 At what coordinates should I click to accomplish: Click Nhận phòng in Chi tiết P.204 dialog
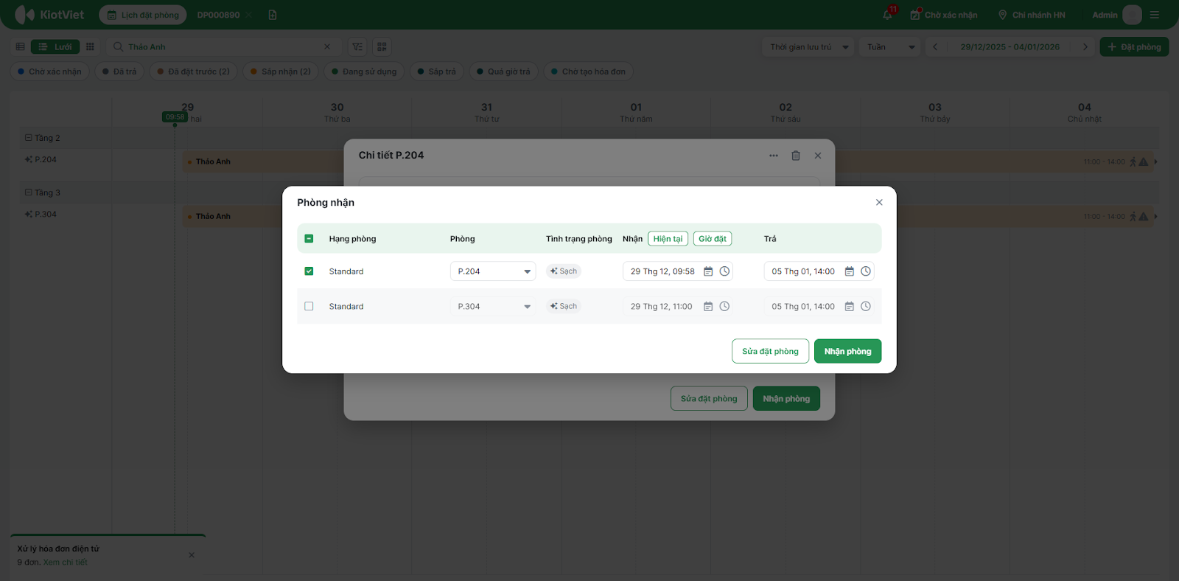tap(786, 399)
